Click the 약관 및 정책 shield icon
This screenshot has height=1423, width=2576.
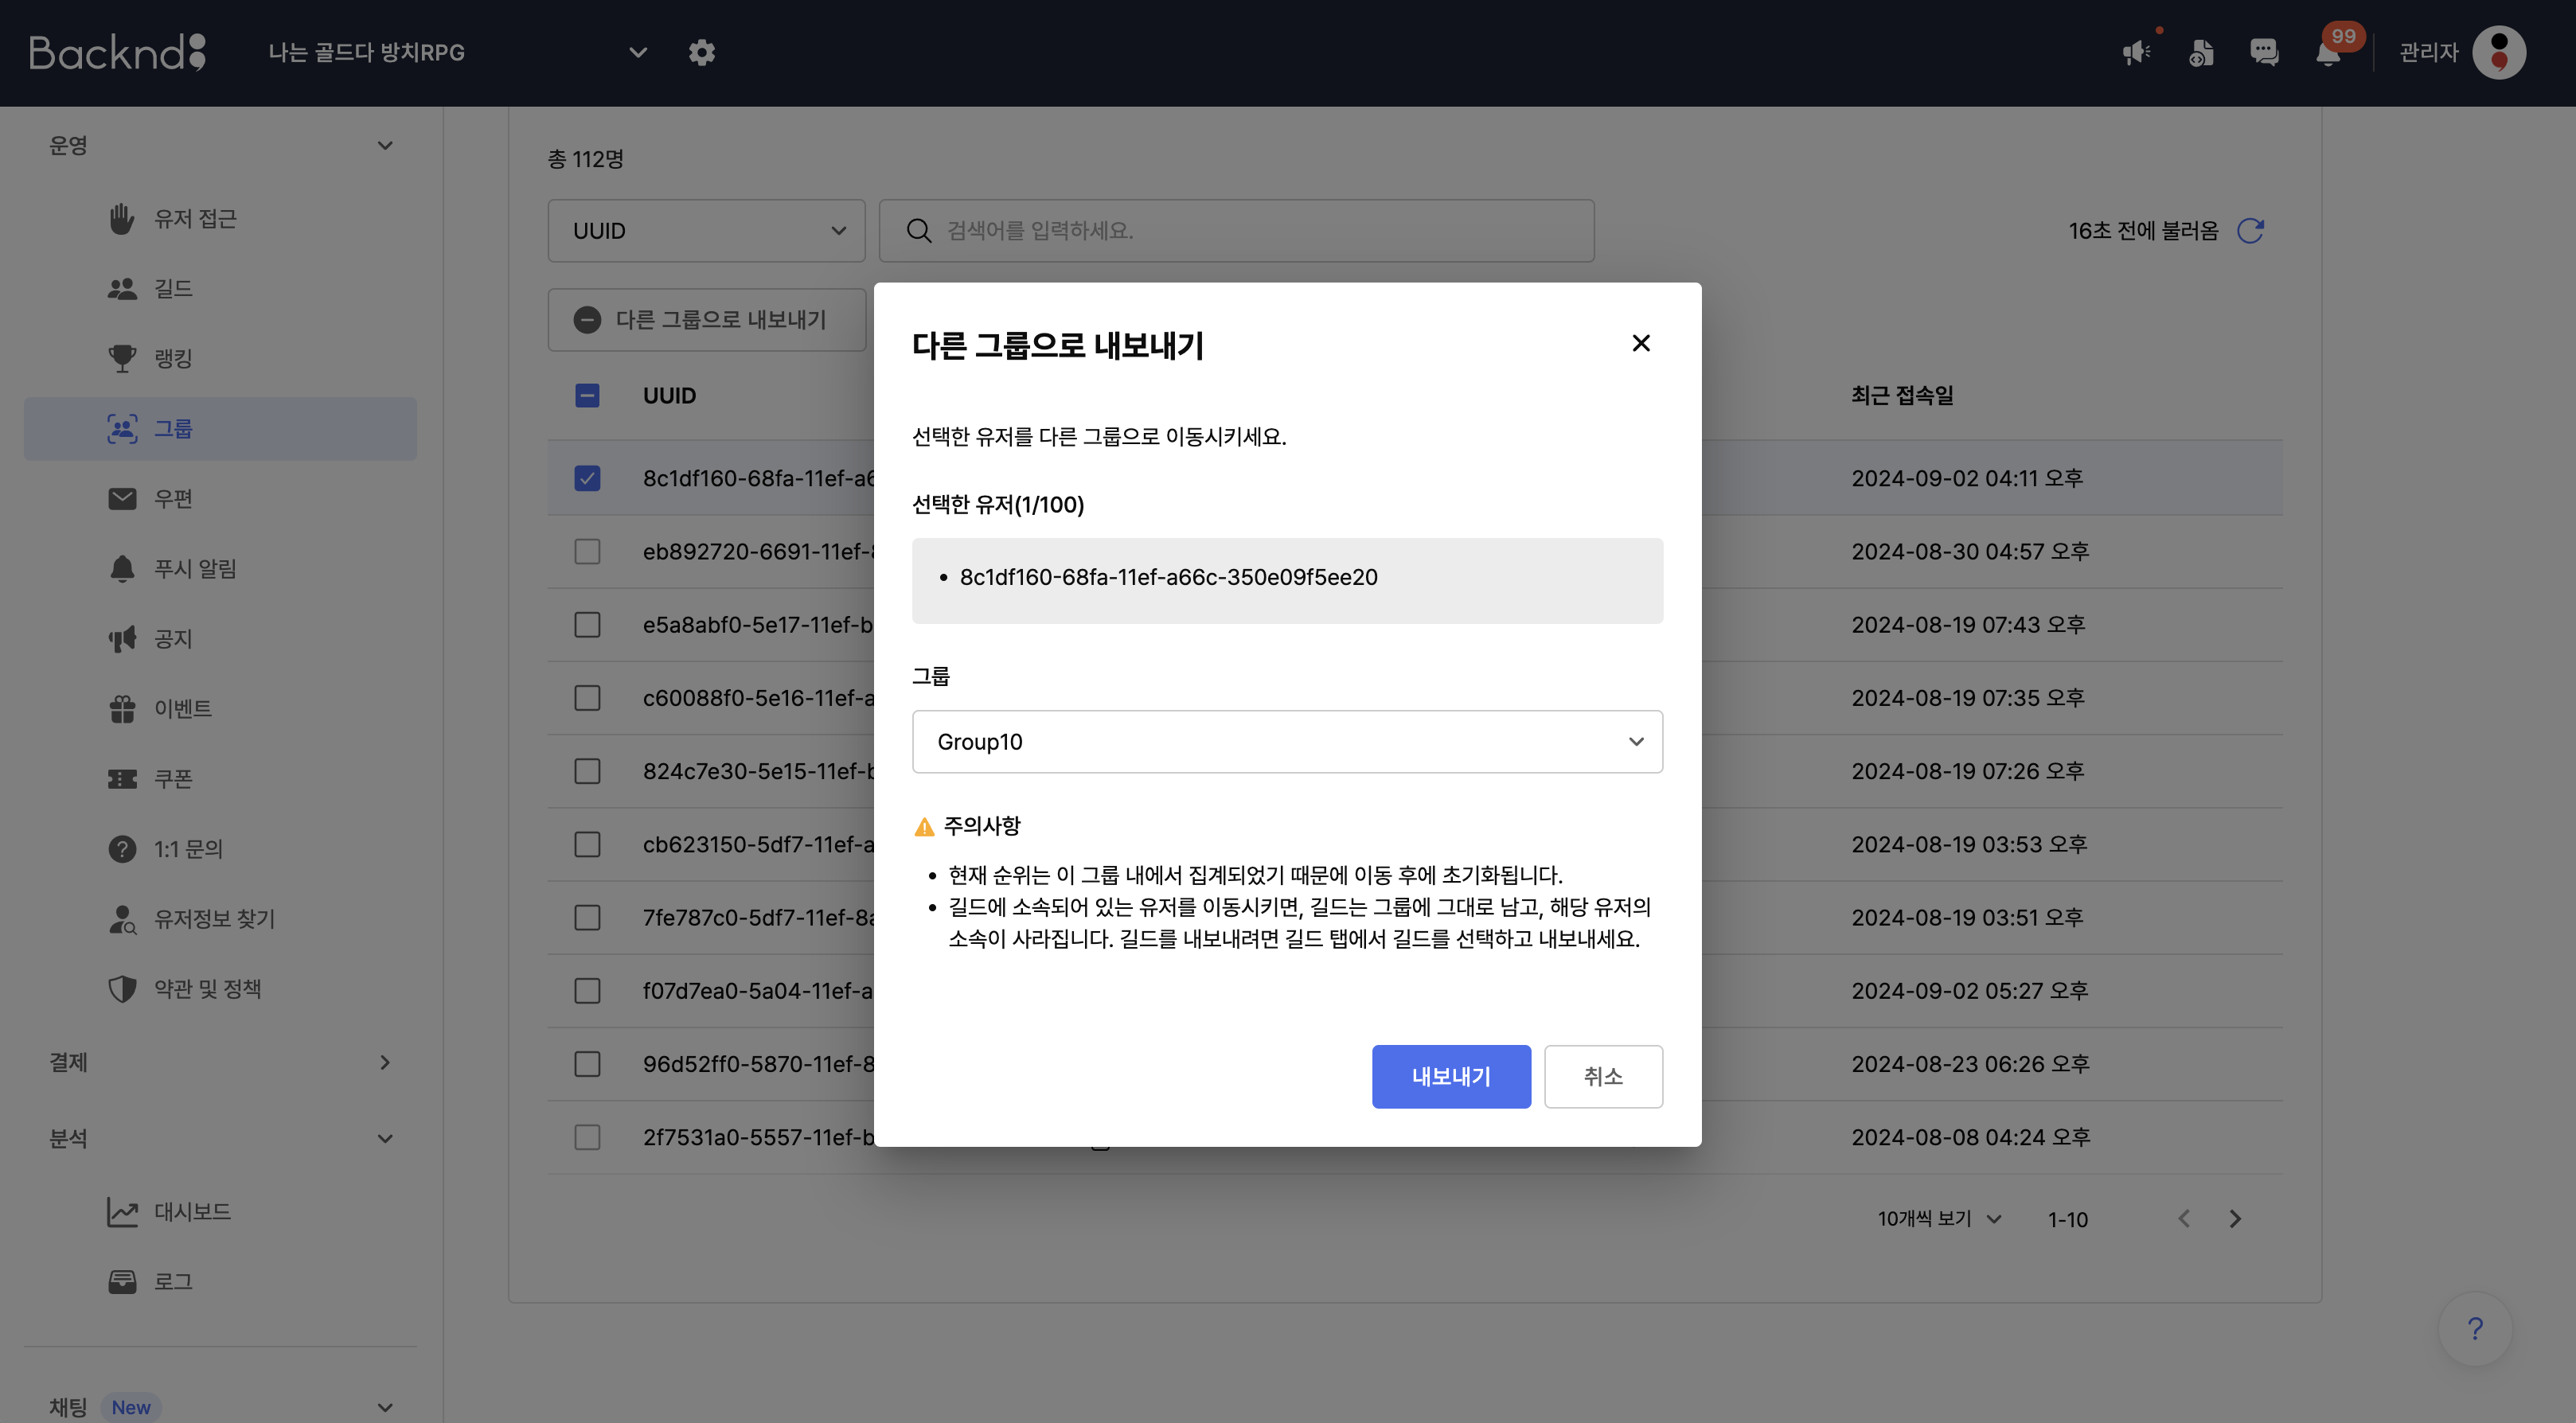(x=122, y=989)
